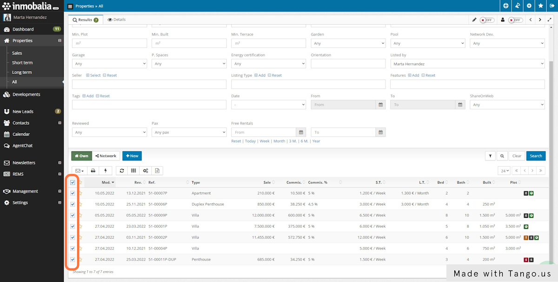Click the lightning bolt action icon
This screenshot has height=282, width=558.
(x=106, y=170)
